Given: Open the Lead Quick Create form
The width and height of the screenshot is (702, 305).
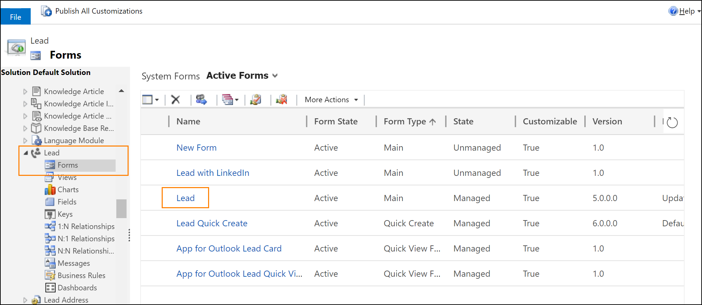Looking at the screenshot, I should pyautogui.click(x=212, y=223).
